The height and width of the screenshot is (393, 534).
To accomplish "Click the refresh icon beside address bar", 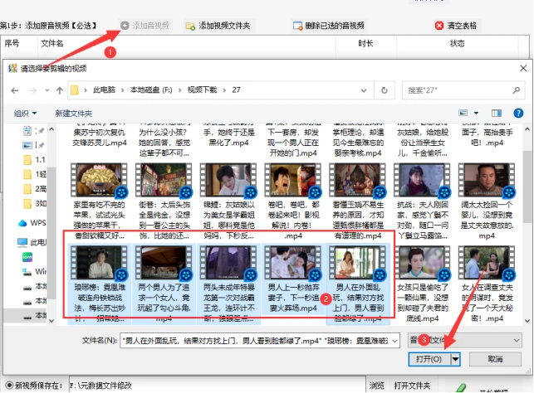I will click(x=385, y=90).
